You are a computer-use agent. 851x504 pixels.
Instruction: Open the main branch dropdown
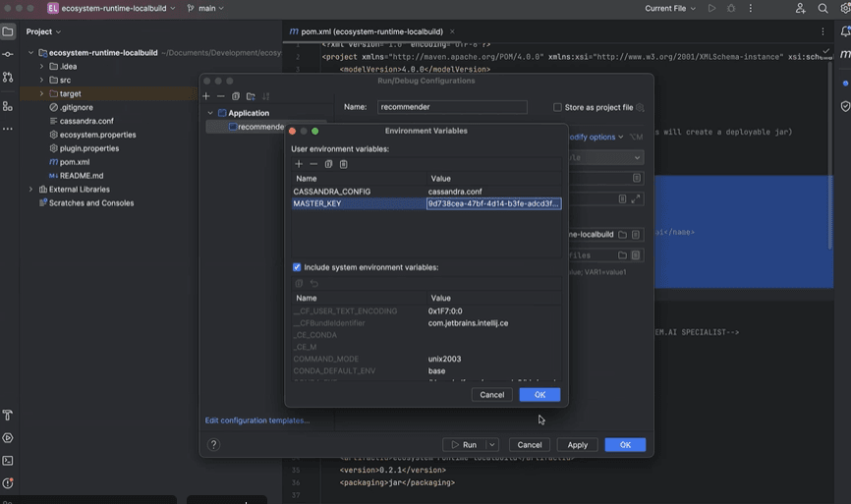[x=205, y=8]
